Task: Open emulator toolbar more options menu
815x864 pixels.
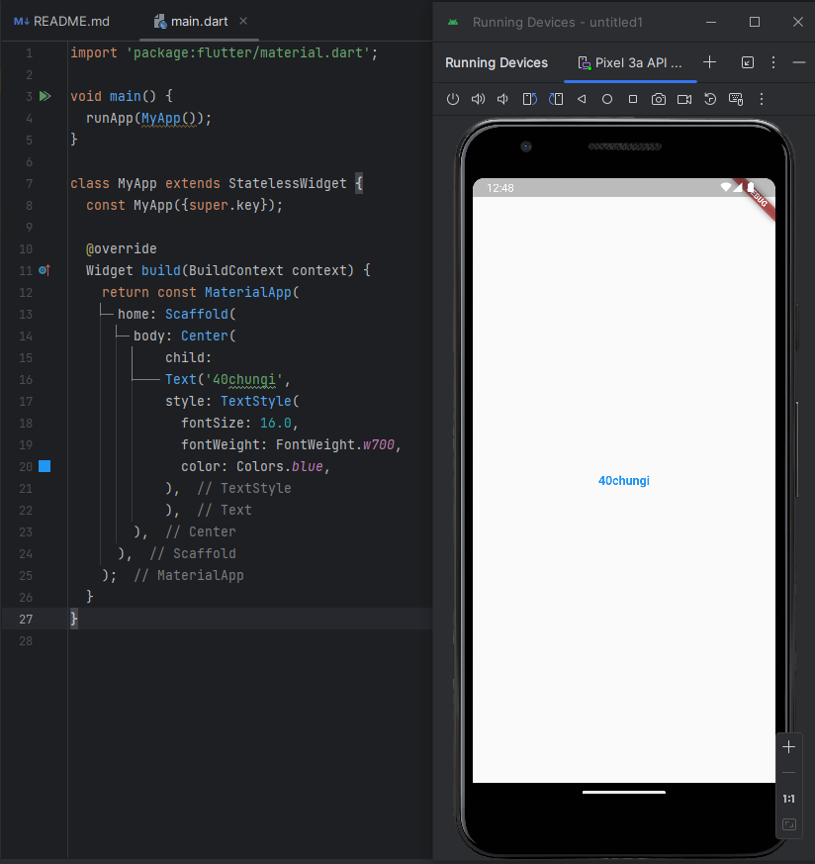Action: [762, 99]
